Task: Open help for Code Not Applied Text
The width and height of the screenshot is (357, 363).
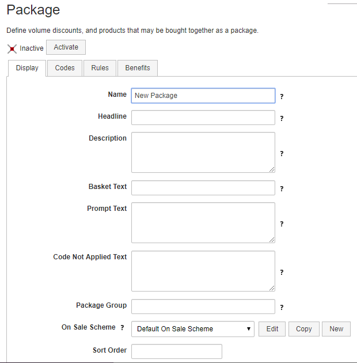Action: click(x=282, y=273)
